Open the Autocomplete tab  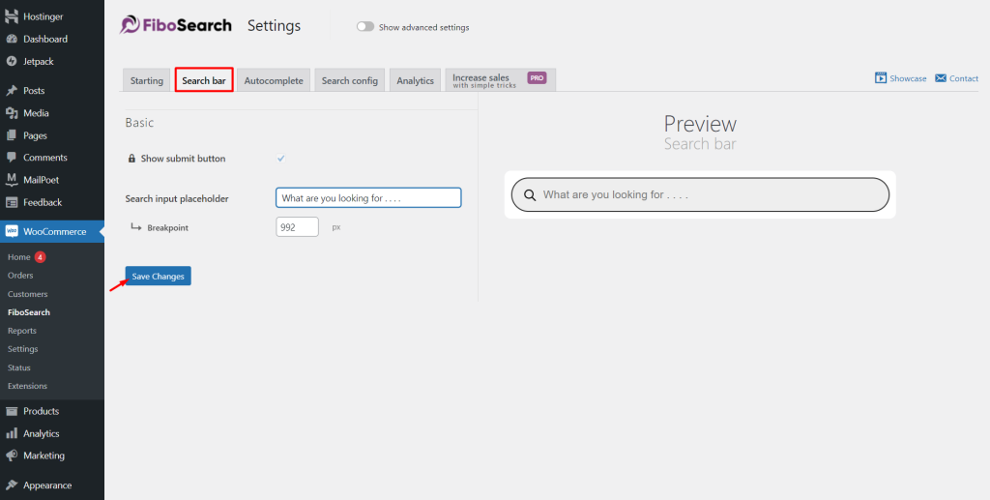[274, 80]
